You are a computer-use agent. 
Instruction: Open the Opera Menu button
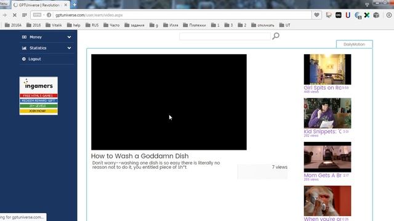point(4,4)
